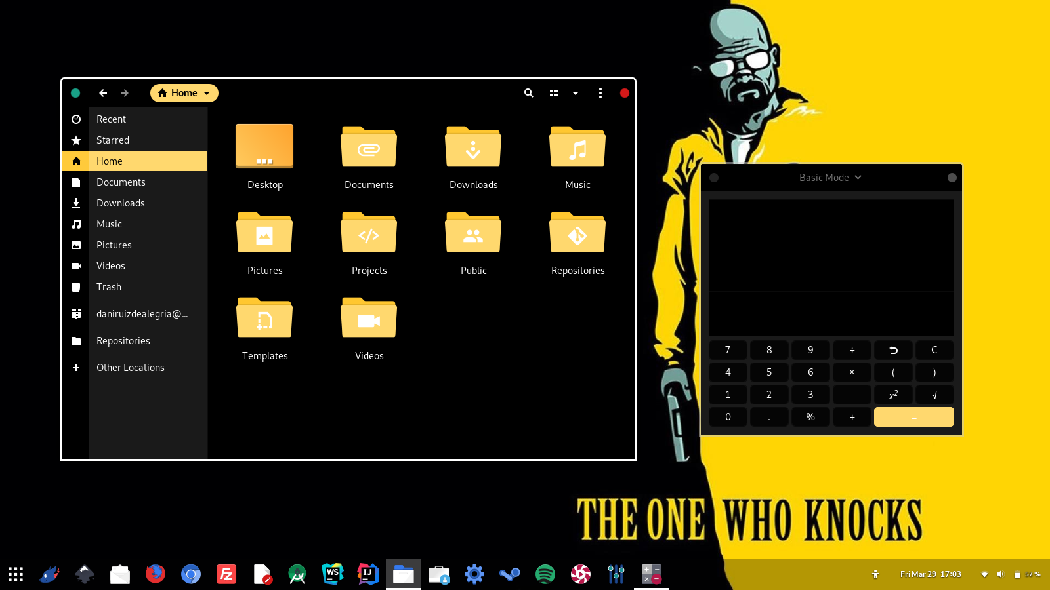Open the clock showing Fri Mar 29 17:03
This screenshot has width=1050, height=590.
click(931, 574)
